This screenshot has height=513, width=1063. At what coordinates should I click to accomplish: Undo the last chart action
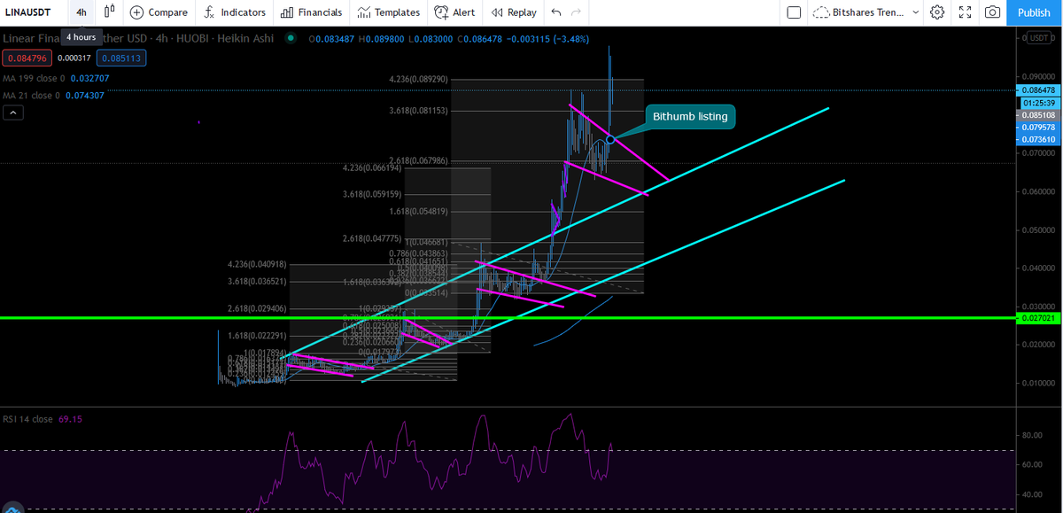click(556, 12)
